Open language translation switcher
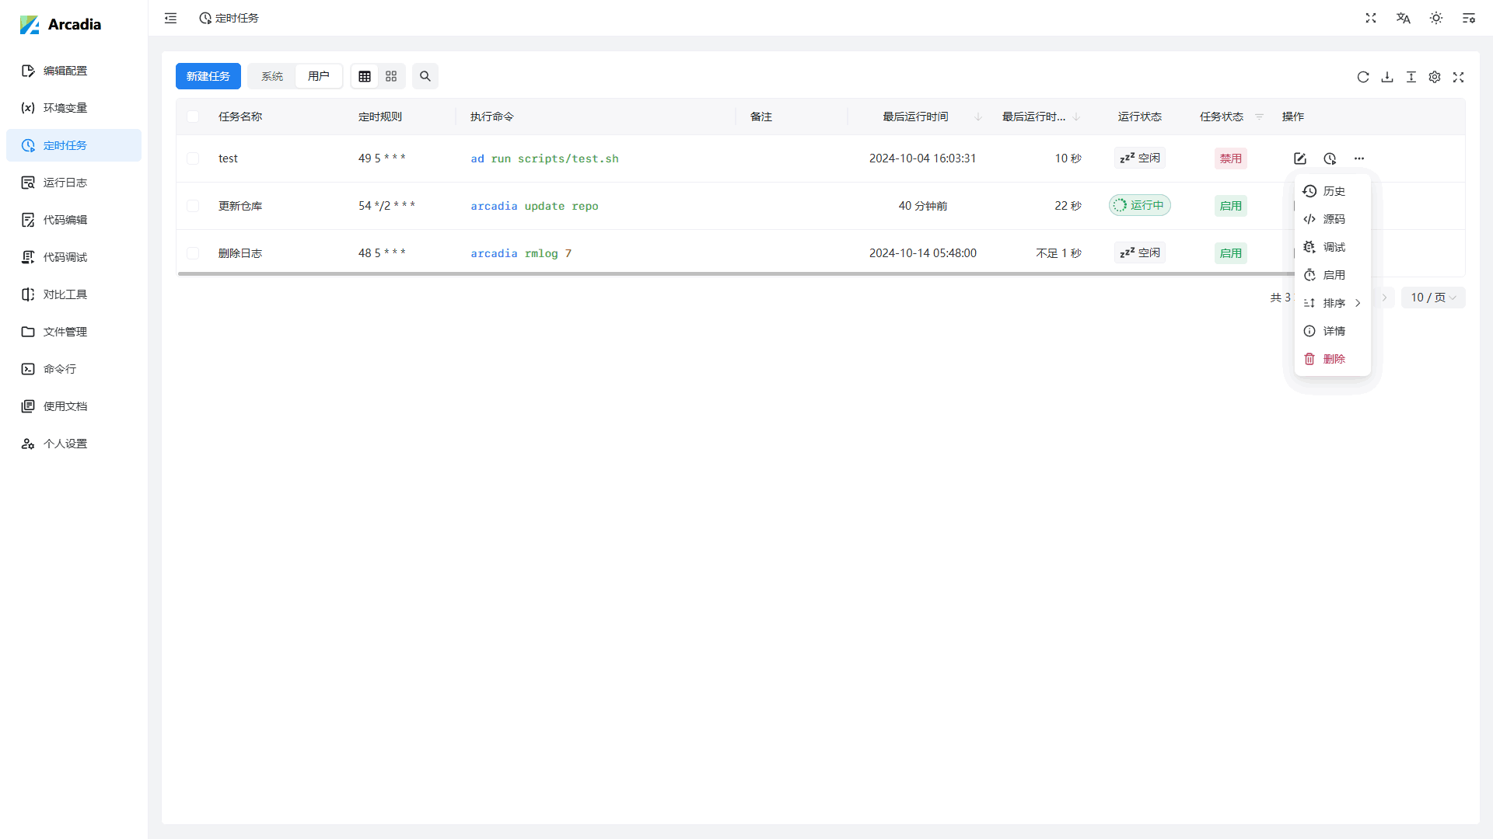The height and width of the screenshot is (839, 1493). pyautogui.click(x=1404, y=18)
